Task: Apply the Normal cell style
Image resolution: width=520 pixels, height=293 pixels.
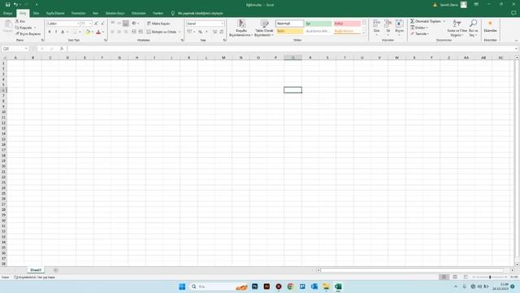Action: tap(289, 24)
